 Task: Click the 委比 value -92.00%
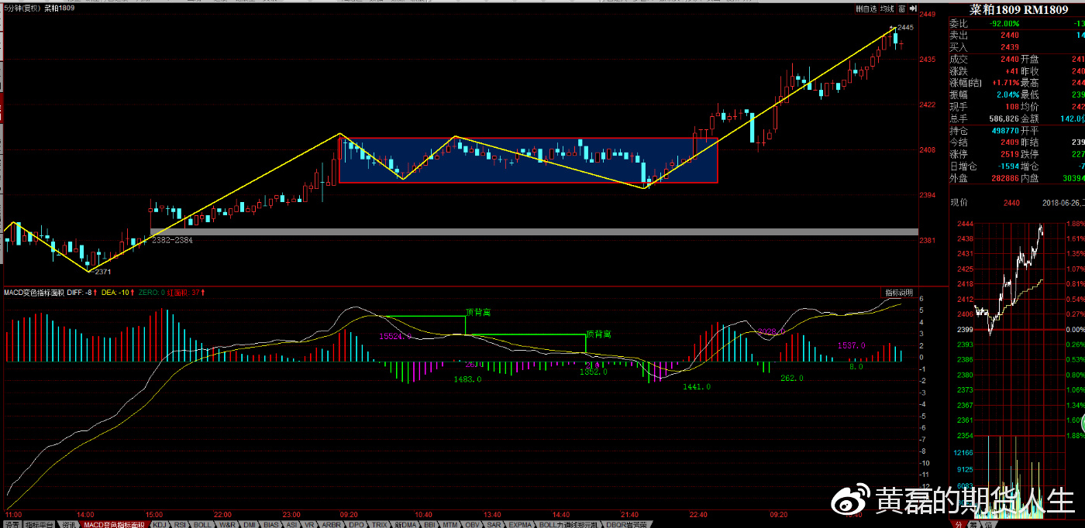(x=1004, y=23)
